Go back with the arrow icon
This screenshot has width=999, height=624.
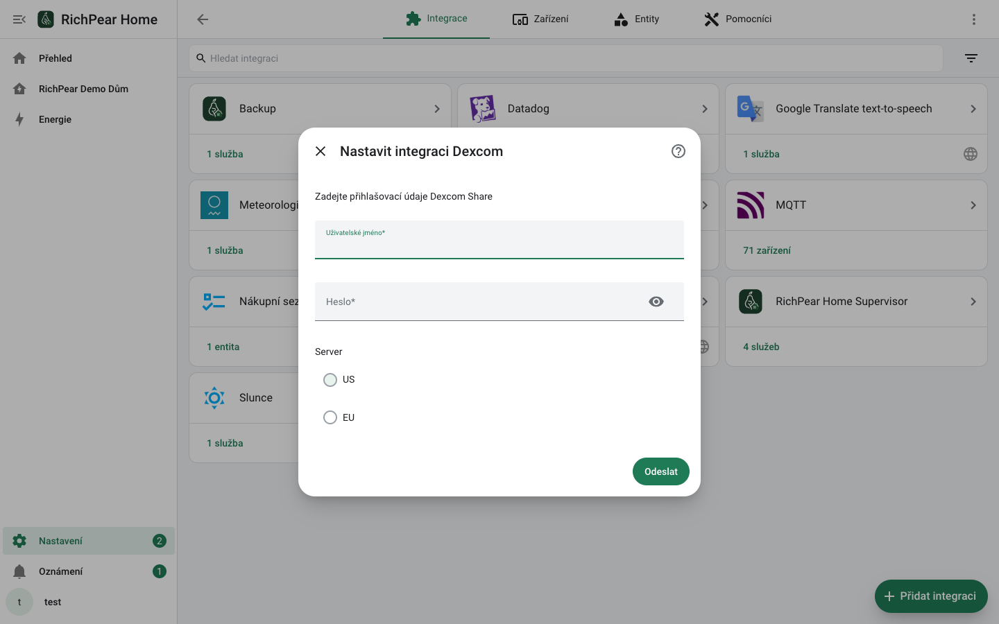pyautogui.click(x=203, y=19)
